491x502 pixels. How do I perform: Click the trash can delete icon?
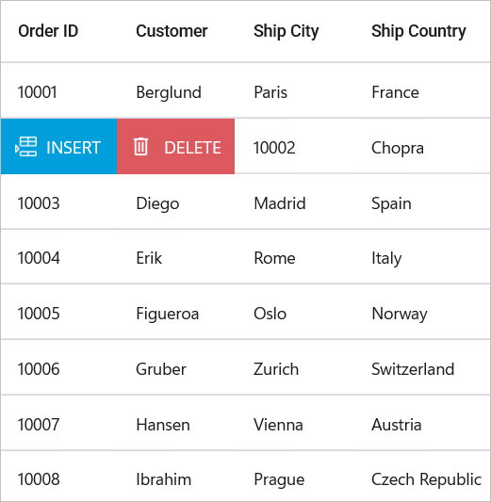140,147
